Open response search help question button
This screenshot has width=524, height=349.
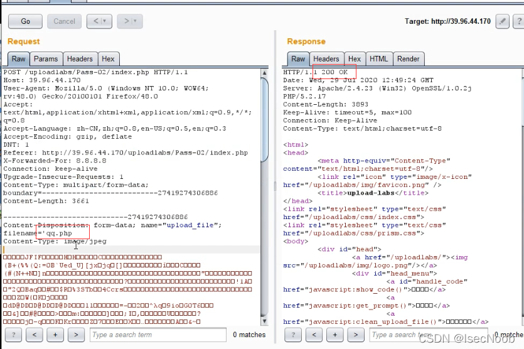(x=293, y=335)
